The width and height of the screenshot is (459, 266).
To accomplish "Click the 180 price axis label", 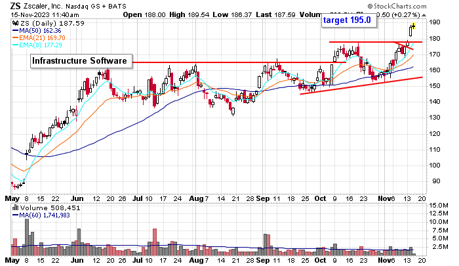I will [435, 38].
